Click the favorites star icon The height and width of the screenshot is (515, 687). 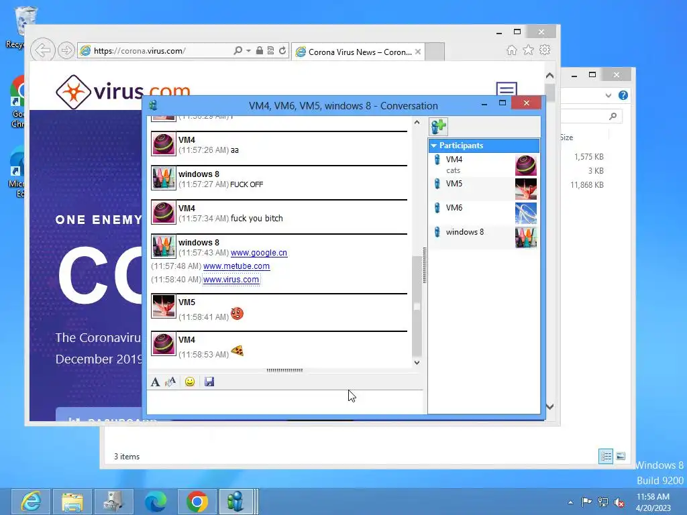coord(529,50)
